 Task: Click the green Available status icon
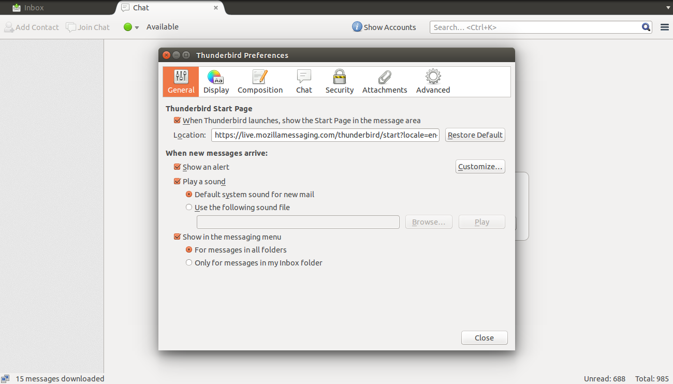click(128, 27)
